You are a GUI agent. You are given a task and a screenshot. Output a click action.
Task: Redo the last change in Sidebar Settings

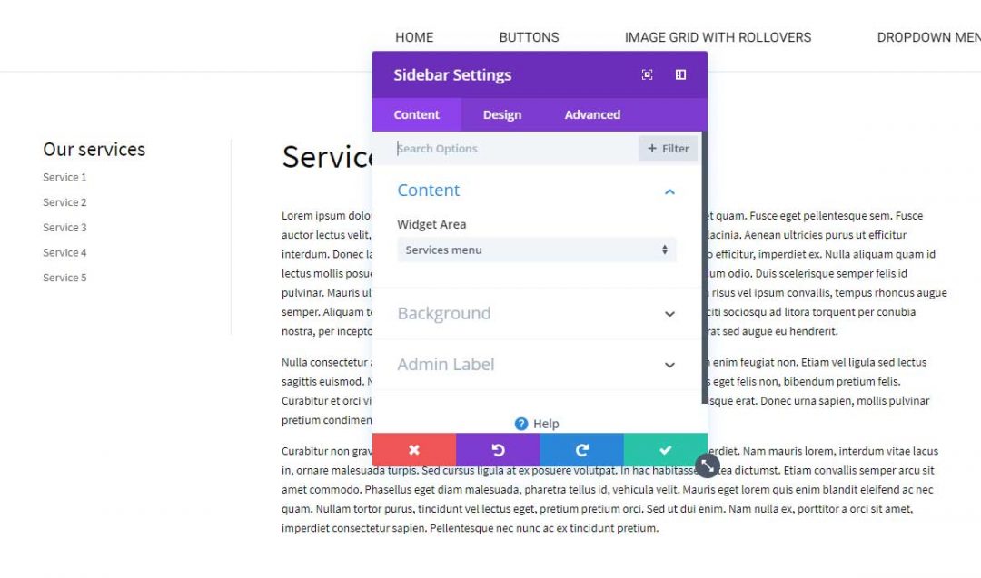tap(581, 449)
